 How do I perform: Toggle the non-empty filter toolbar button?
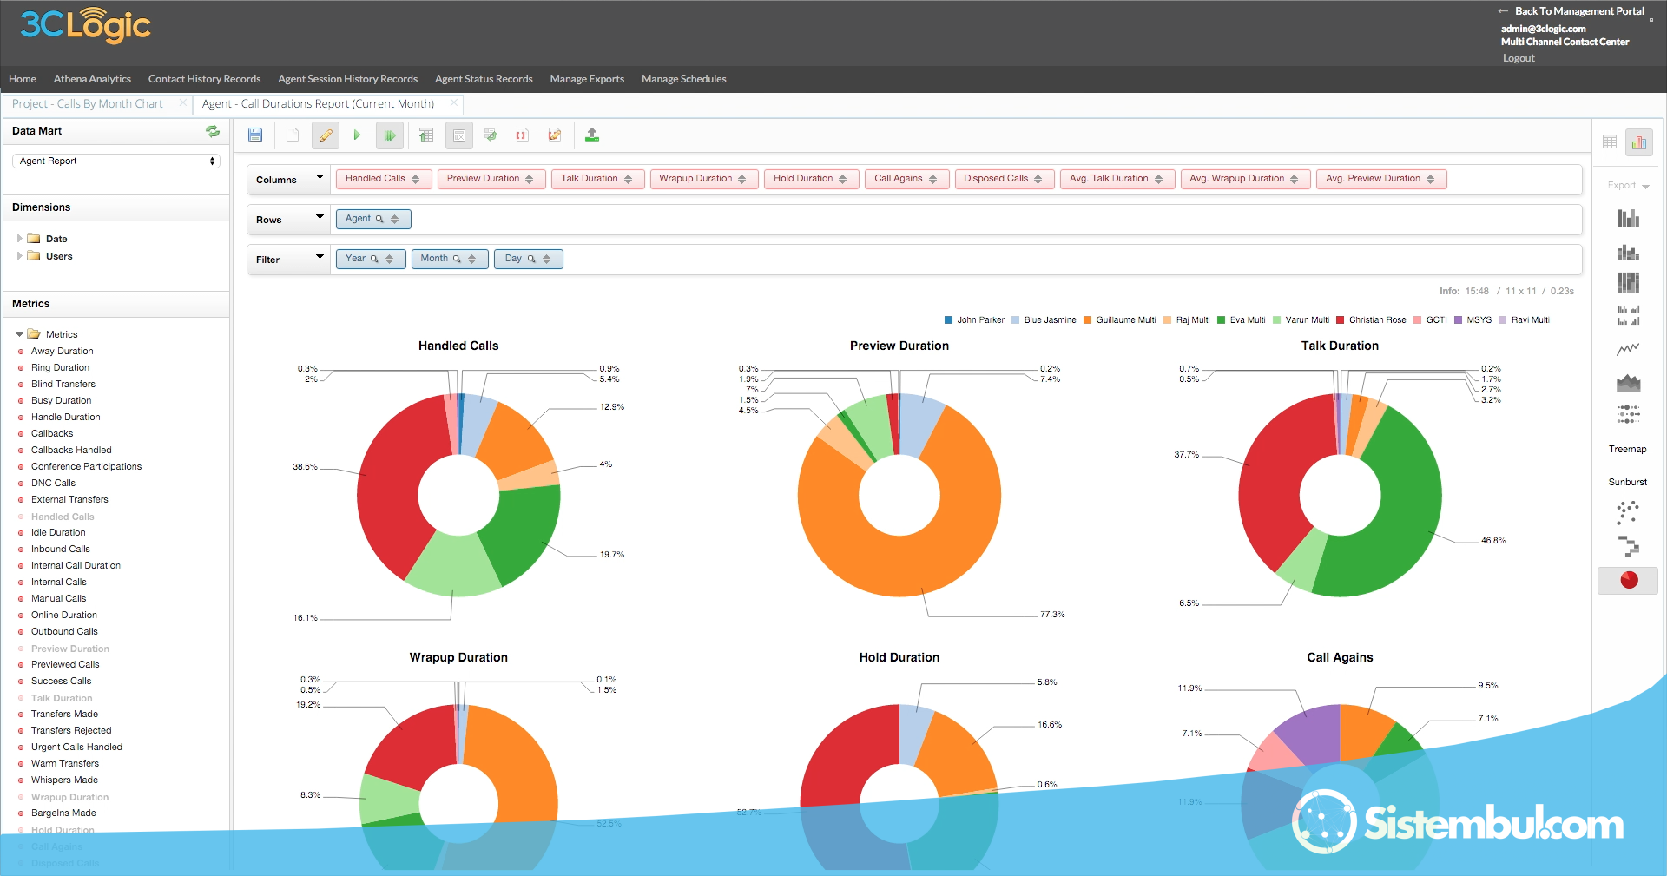(x=459, y=135)
